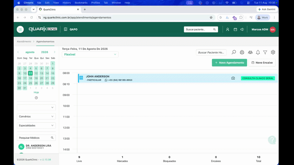The image size is (294, 165).
Task: Click the 2026 year selector
Action: pyautogui.click(x=44, y=52)
